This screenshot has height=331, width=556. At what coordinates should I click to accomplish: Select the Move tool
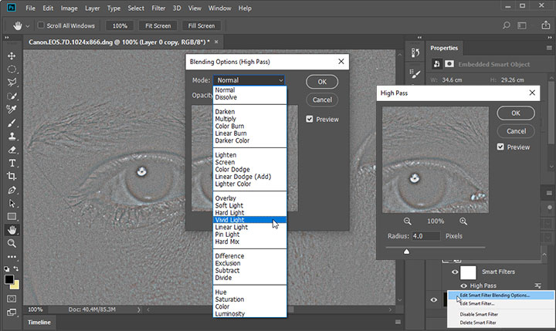point(12,56)
